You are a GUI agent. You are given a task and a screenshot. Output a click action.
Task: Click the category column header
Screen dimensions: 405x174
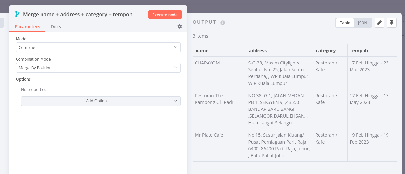tap(326, 51)
